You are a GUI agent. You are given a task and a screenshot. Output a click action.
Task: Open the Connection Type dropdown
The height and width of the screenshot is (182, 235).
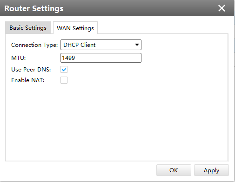point(101,45)
